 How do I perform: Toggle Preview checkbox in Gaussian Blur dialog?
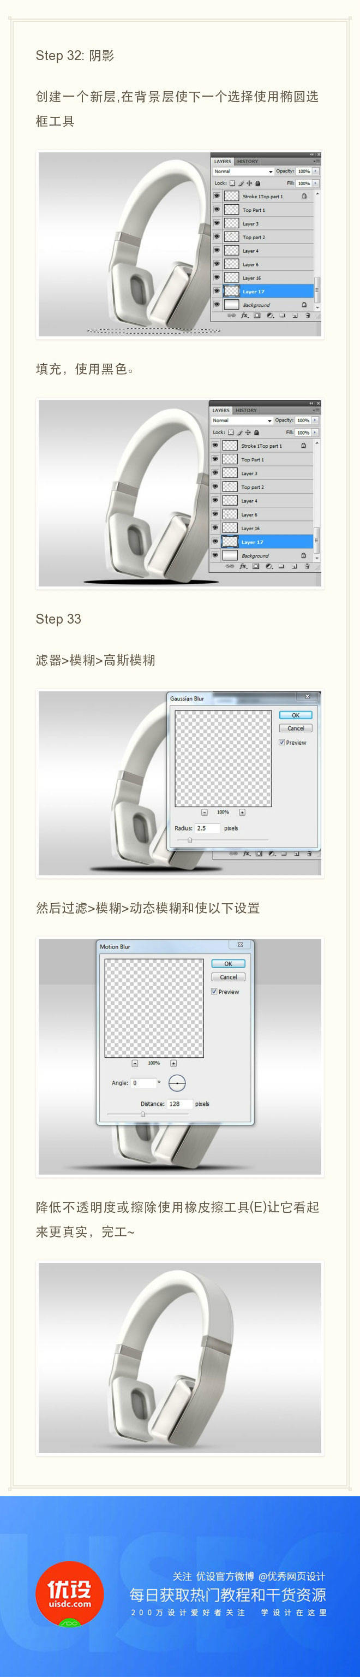(x=282, y=742)
